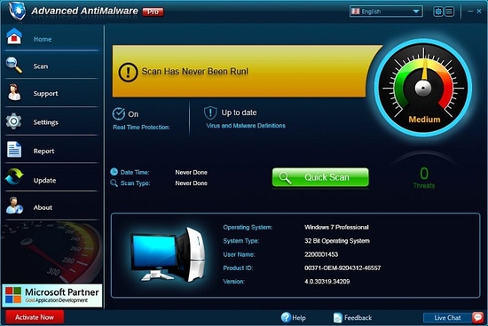Select the Update menu item
The height and width of the screenshot is (326, 488).
[x=51, y=178]
